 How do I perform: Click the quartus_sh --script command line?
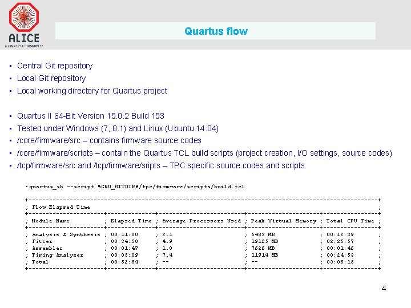[x=137, y=187]
